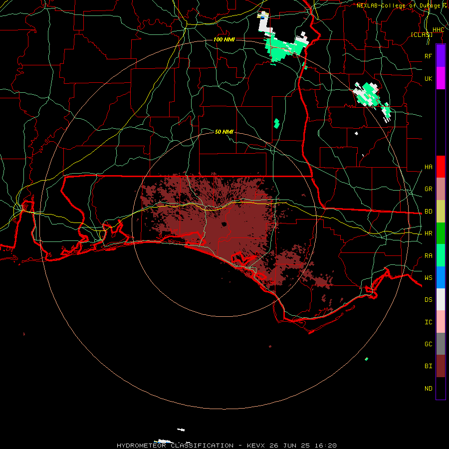Click the RF legend label
The width and height of the screenshot is (449, 449).
(x=428, y=56)
